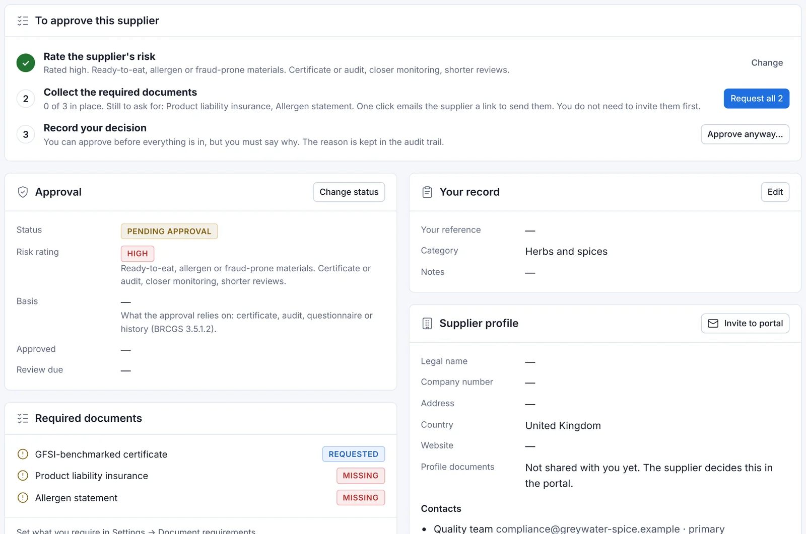Select the GFSI-benchmarked certificate row text
Viewport: 806px width, 534px height.
click(x=101, y=454)
